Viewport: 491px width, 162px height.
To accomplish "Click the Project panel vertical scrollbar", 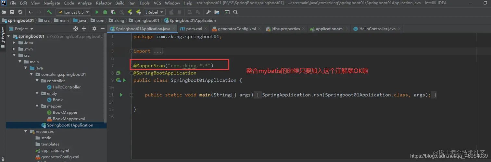I will [x=105, y=78].
